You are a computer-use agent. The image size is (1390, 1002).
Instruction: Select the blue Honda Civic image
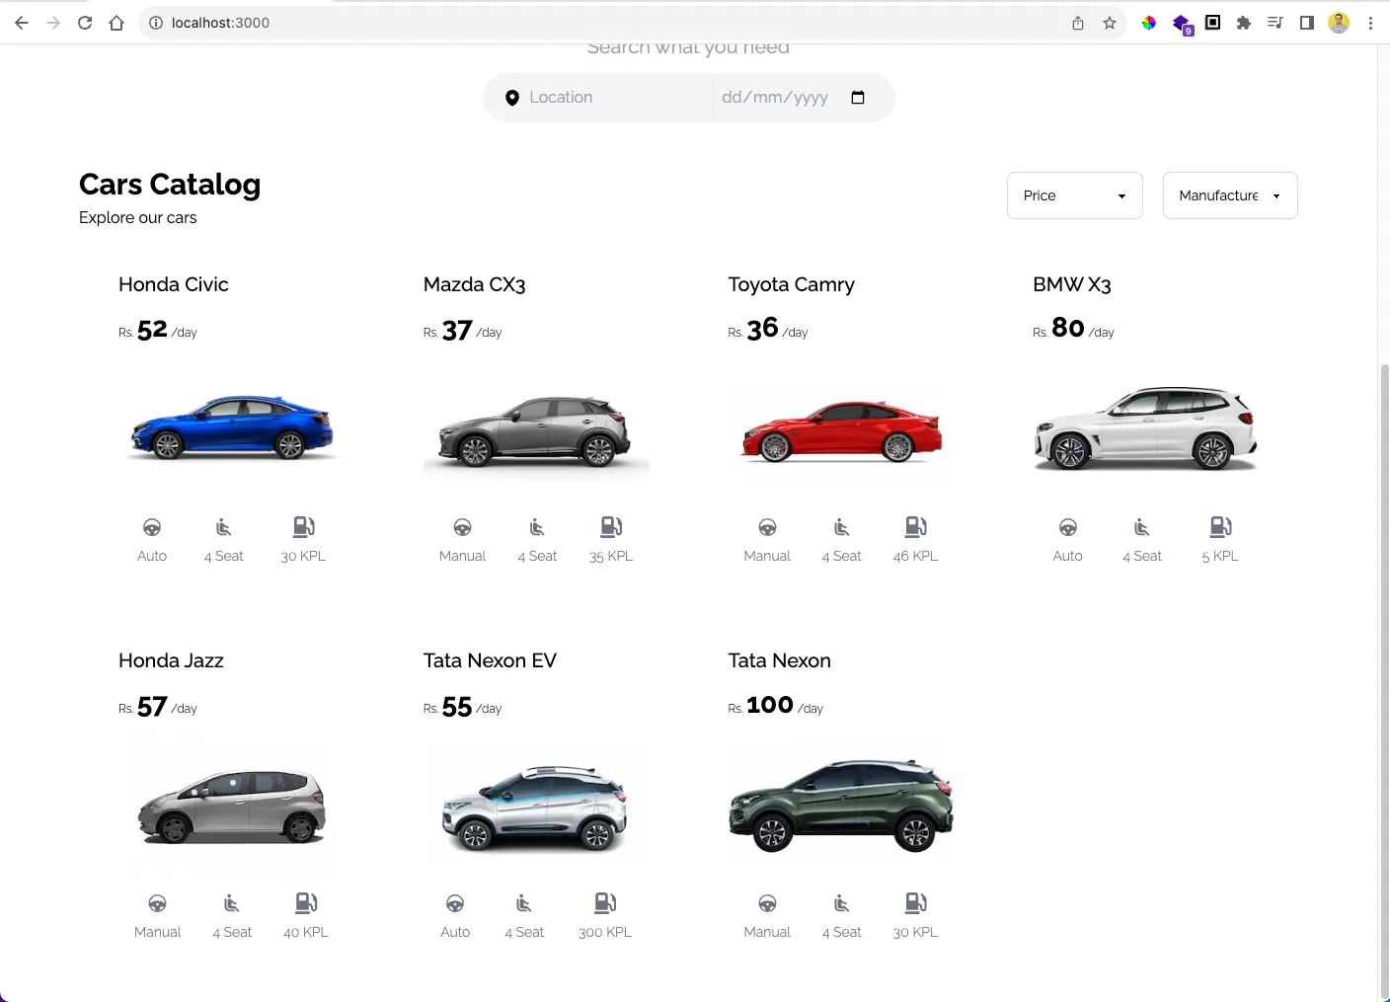(x=233, y=428)
